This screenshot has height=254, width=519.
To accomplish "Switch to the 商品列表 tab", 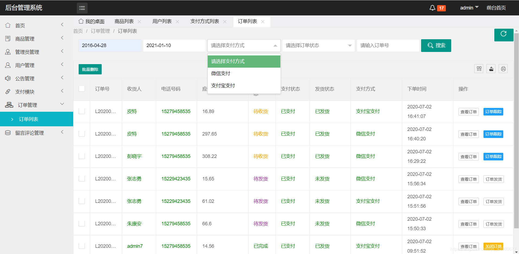I will 124,21.
